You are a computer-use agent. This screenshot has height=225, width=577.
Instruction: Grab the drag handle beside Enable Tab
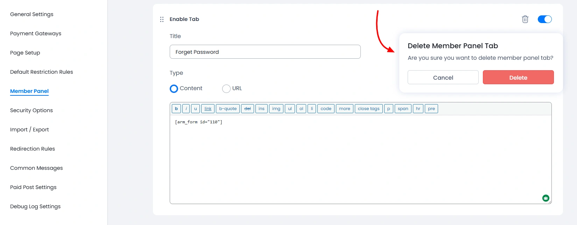(x=162, y=19)
